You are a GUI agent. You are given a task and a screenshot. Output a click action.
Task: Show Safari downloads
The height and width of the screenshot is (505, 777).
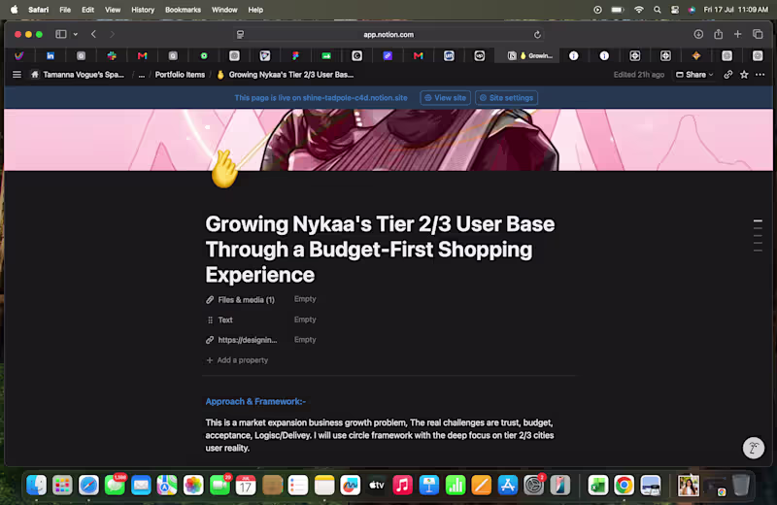click(x=698, y=34)
